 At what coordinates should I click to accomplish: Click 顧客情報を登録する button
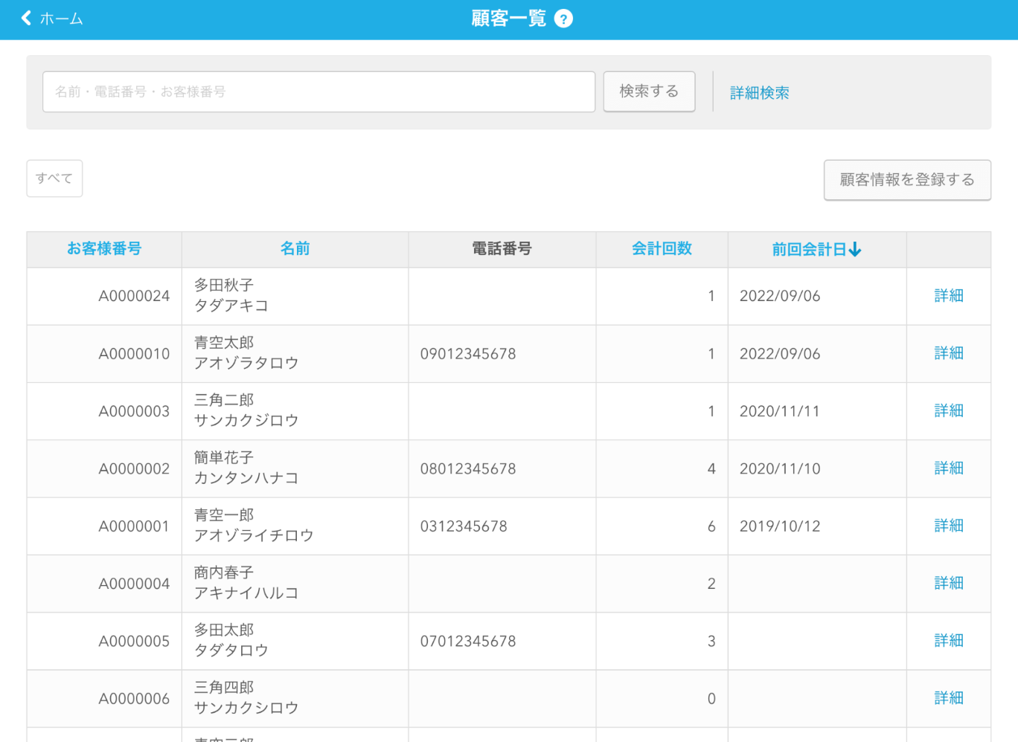pos(906,180)
